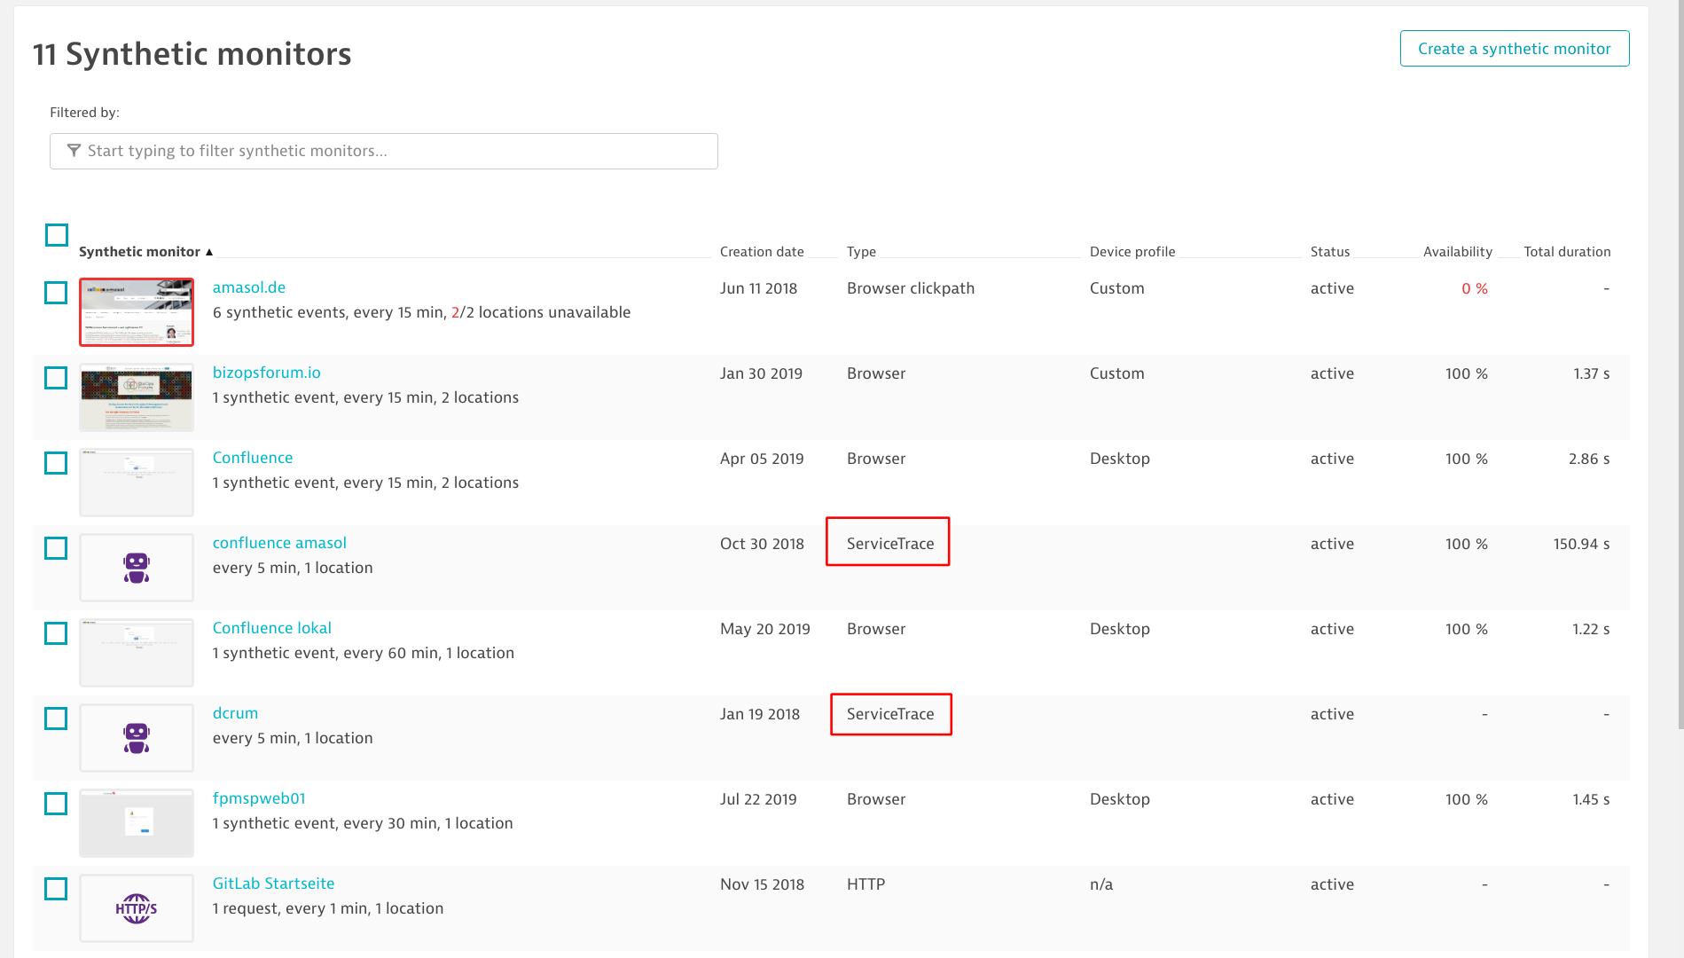Click the 1.37 s duration value
This screenshot has height=958, width=1684.
[1592, 373]
